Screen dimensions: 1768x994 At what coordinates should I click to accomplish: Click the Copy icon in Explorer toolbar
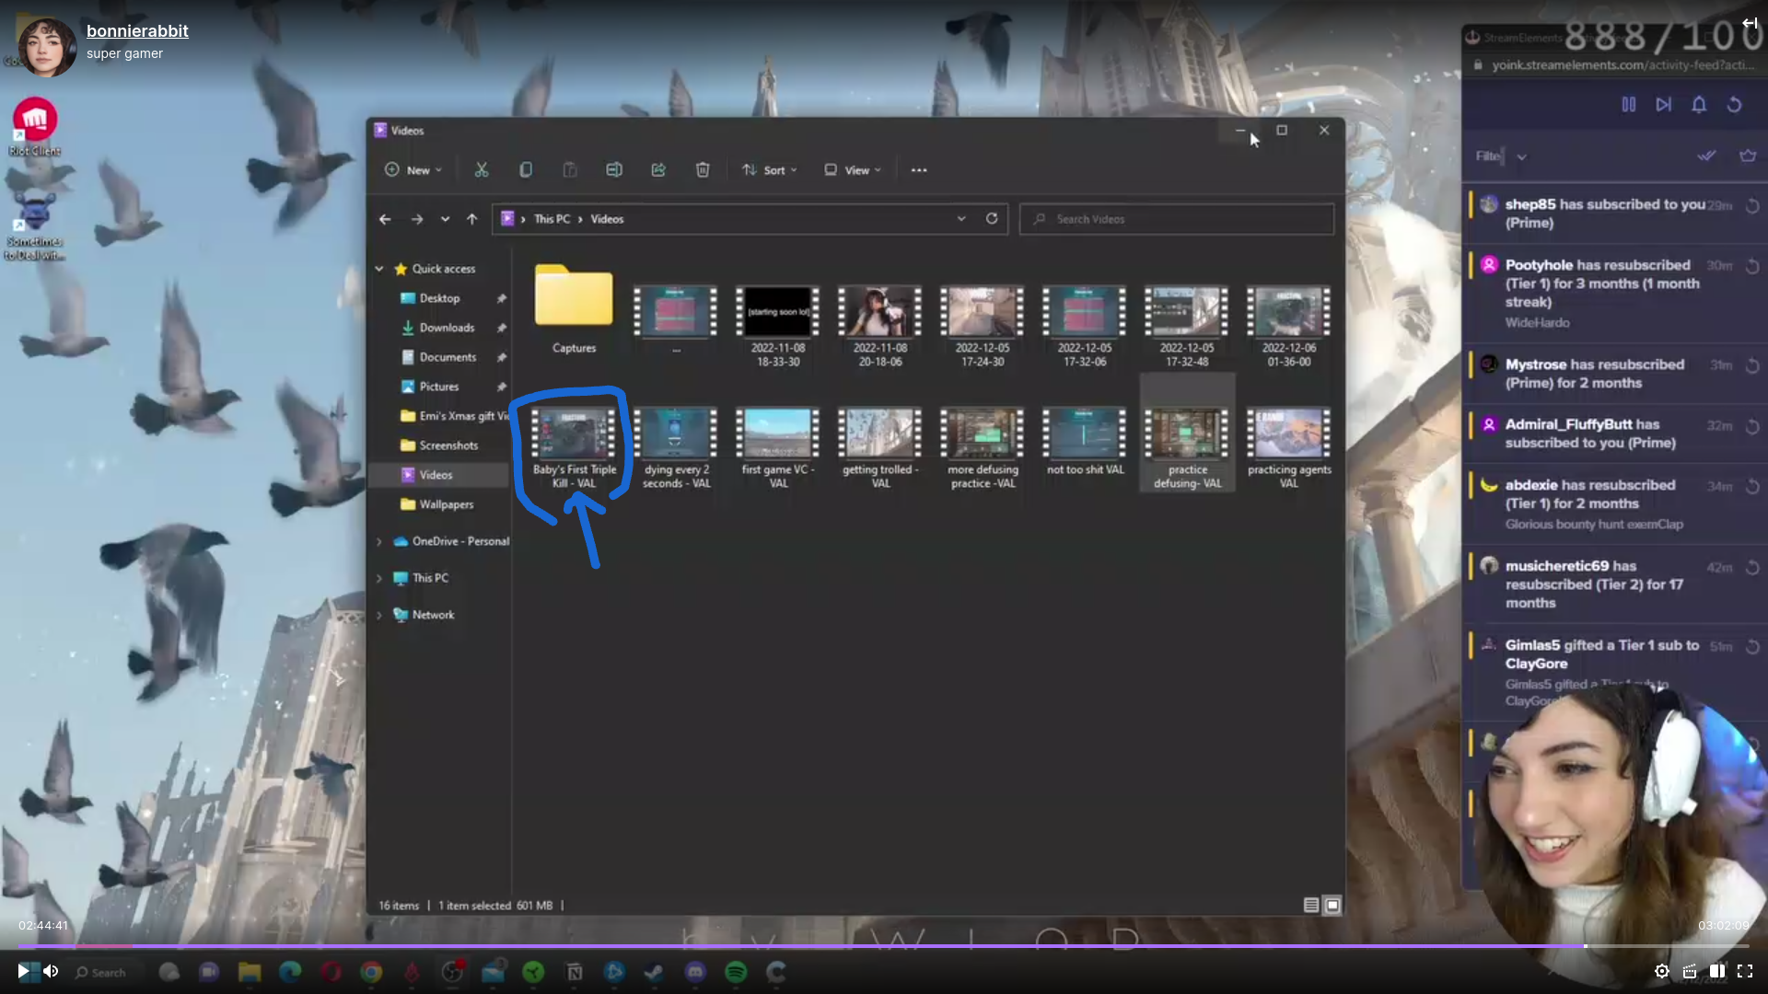pos(526,170)
